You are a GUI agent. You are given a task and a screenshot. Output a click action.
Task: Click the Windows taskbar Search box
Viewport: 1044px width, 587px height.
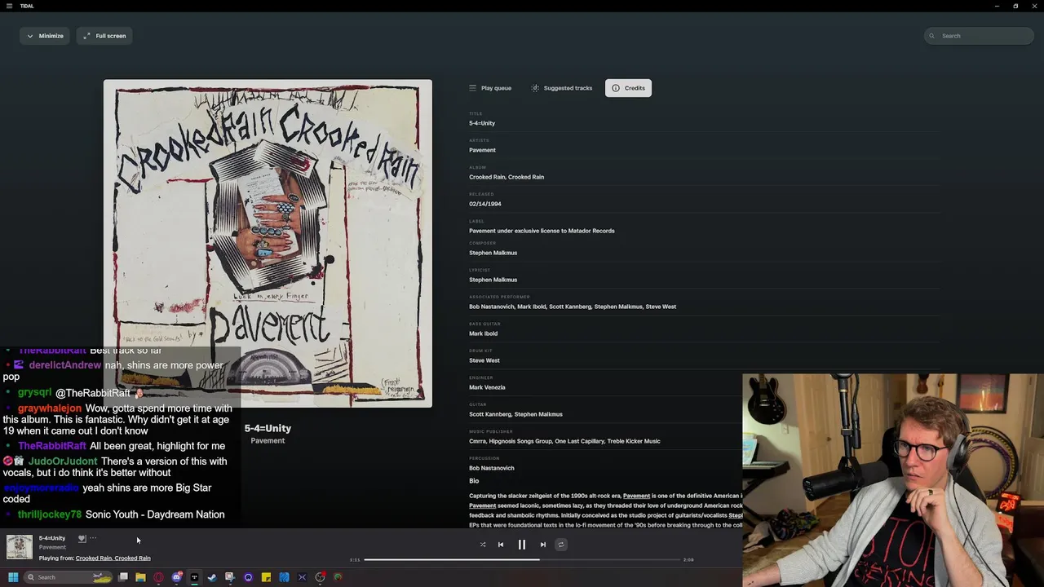point(69,577)
